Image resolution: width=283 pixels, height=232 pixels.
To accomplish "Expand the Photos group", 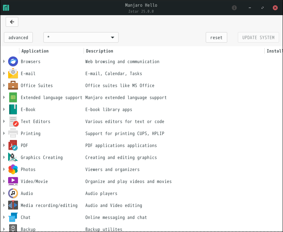I will tap(4, 169).
